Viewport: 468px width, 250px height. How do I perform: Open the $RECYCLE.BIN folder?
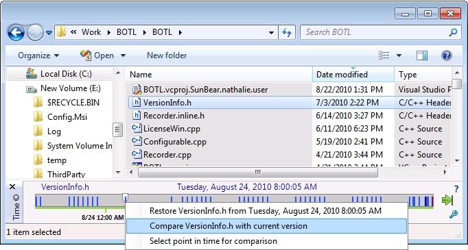click(73, 103)
